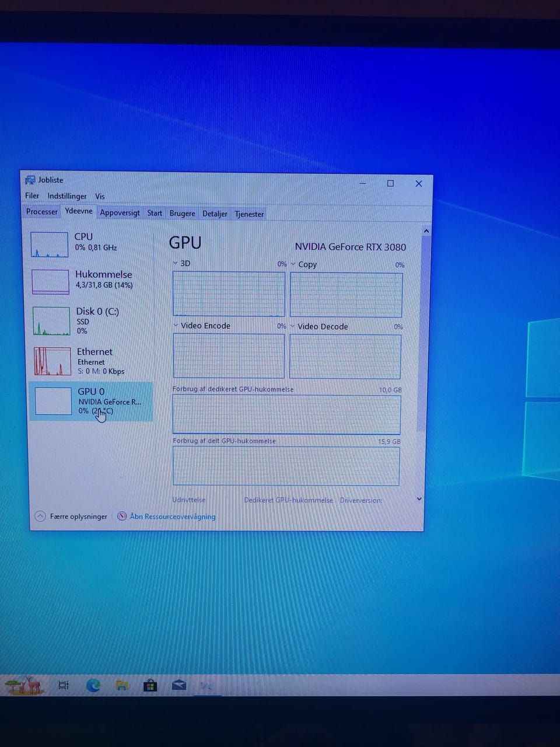Click the NVIDIA GeForce RTX 3080 label
The image size is (560, 747).
coord(350,247)
